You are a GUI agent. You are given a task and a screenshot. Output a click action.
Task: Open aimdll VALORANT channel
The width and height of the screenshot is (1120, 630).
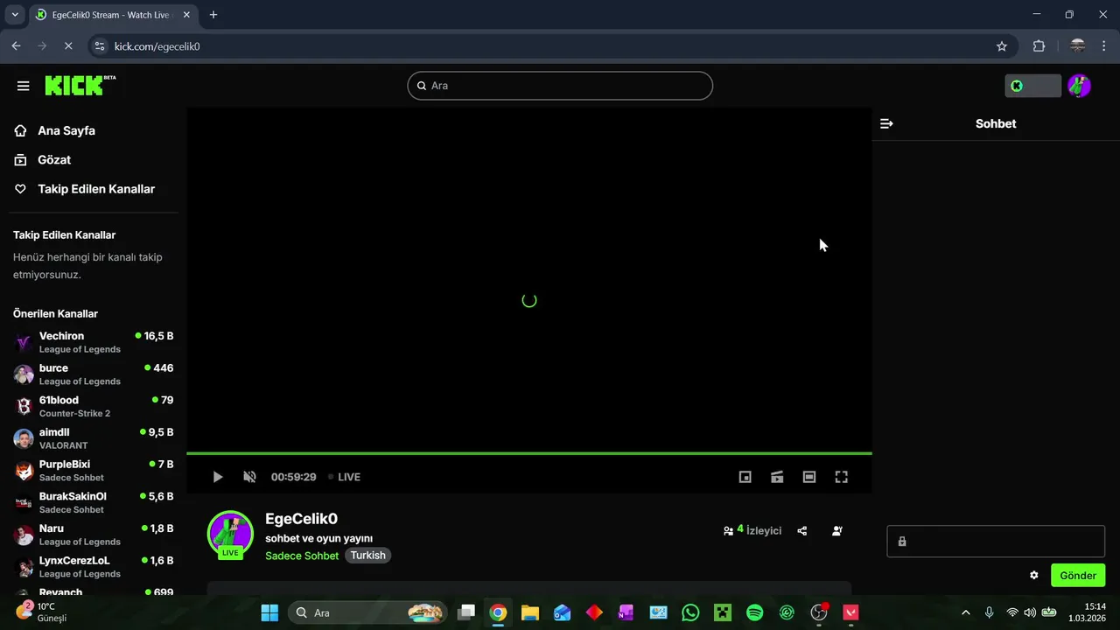point(94,438)
